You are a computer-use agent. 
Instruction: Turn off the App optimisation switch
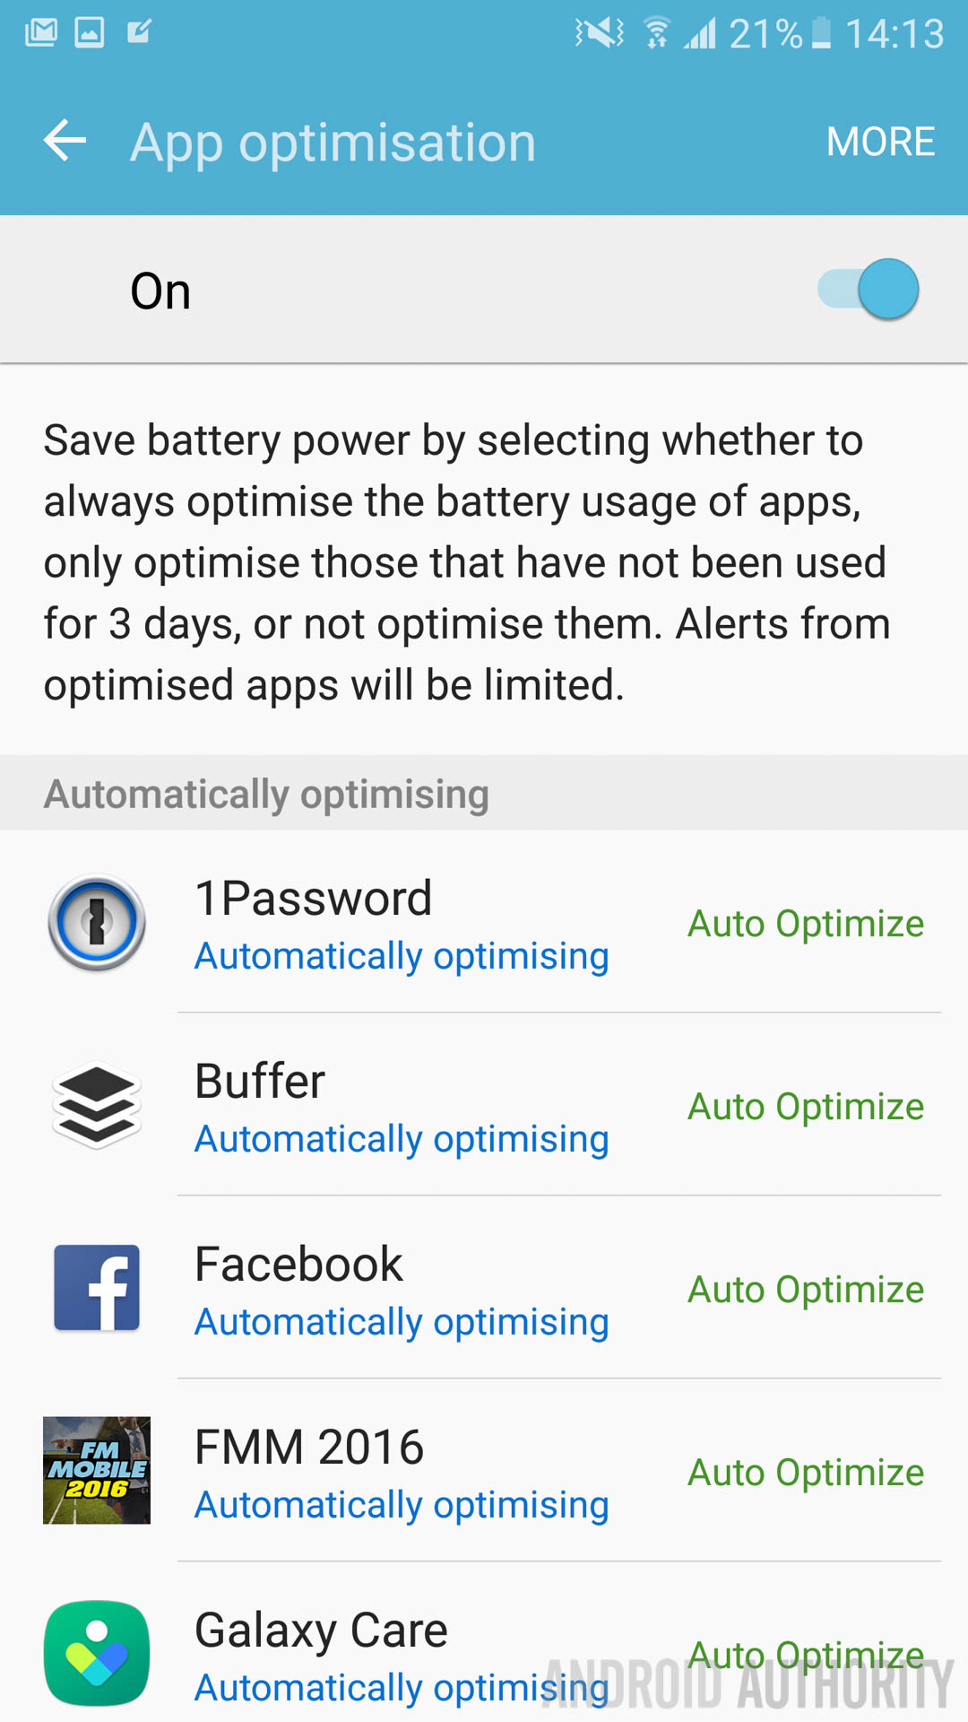[x=869, y=290]
